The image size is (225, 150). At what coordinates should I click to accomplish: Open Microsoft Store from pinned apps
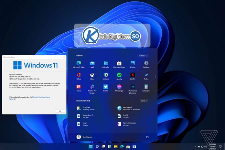click(119, 64)
